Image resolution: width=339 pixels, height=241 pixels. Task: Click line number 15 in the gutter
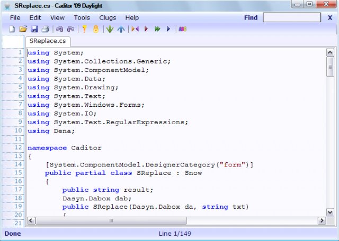point(19,173)
